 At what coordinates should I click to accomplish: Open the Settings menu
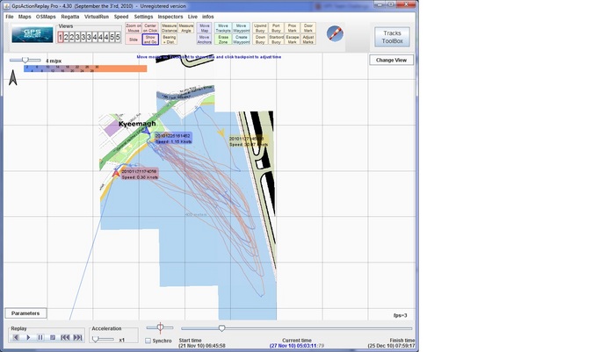point(143,17)
